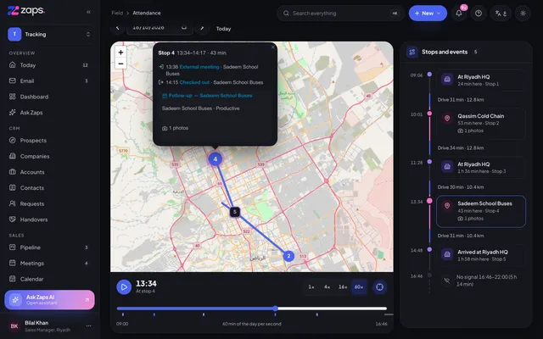Click map marker 5
Image resolution: width=543 pixels, height=339 pixels.
click(235, 212)
